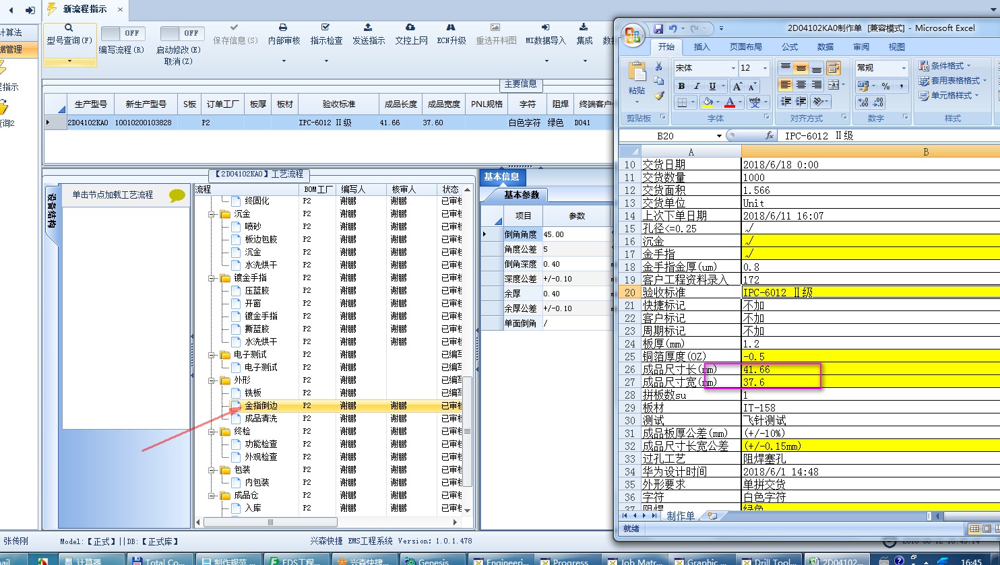This screenshot has width=1000, height=565.
Task: Undo the last action in Excel
Action: [673, 28]
